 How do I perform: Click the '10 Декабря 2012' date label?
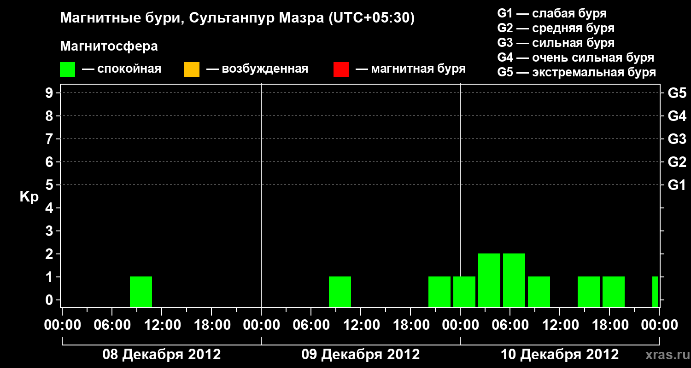coord(560,354)
